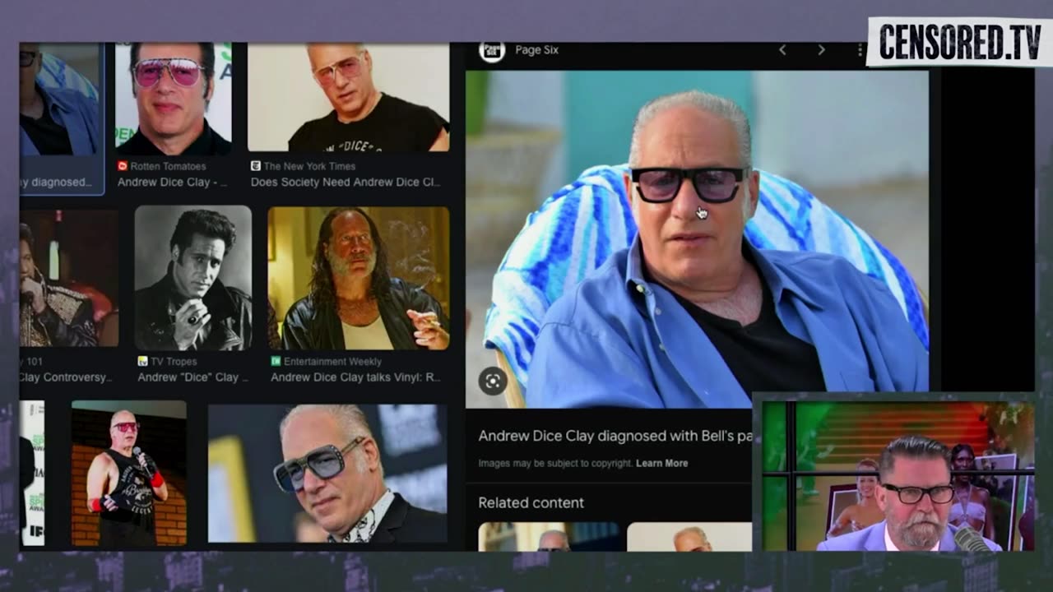Screen dimensions: 1053x592
Task: Select the Entertainment Weekly long-hair thumbnail
Action: [359, 278]
